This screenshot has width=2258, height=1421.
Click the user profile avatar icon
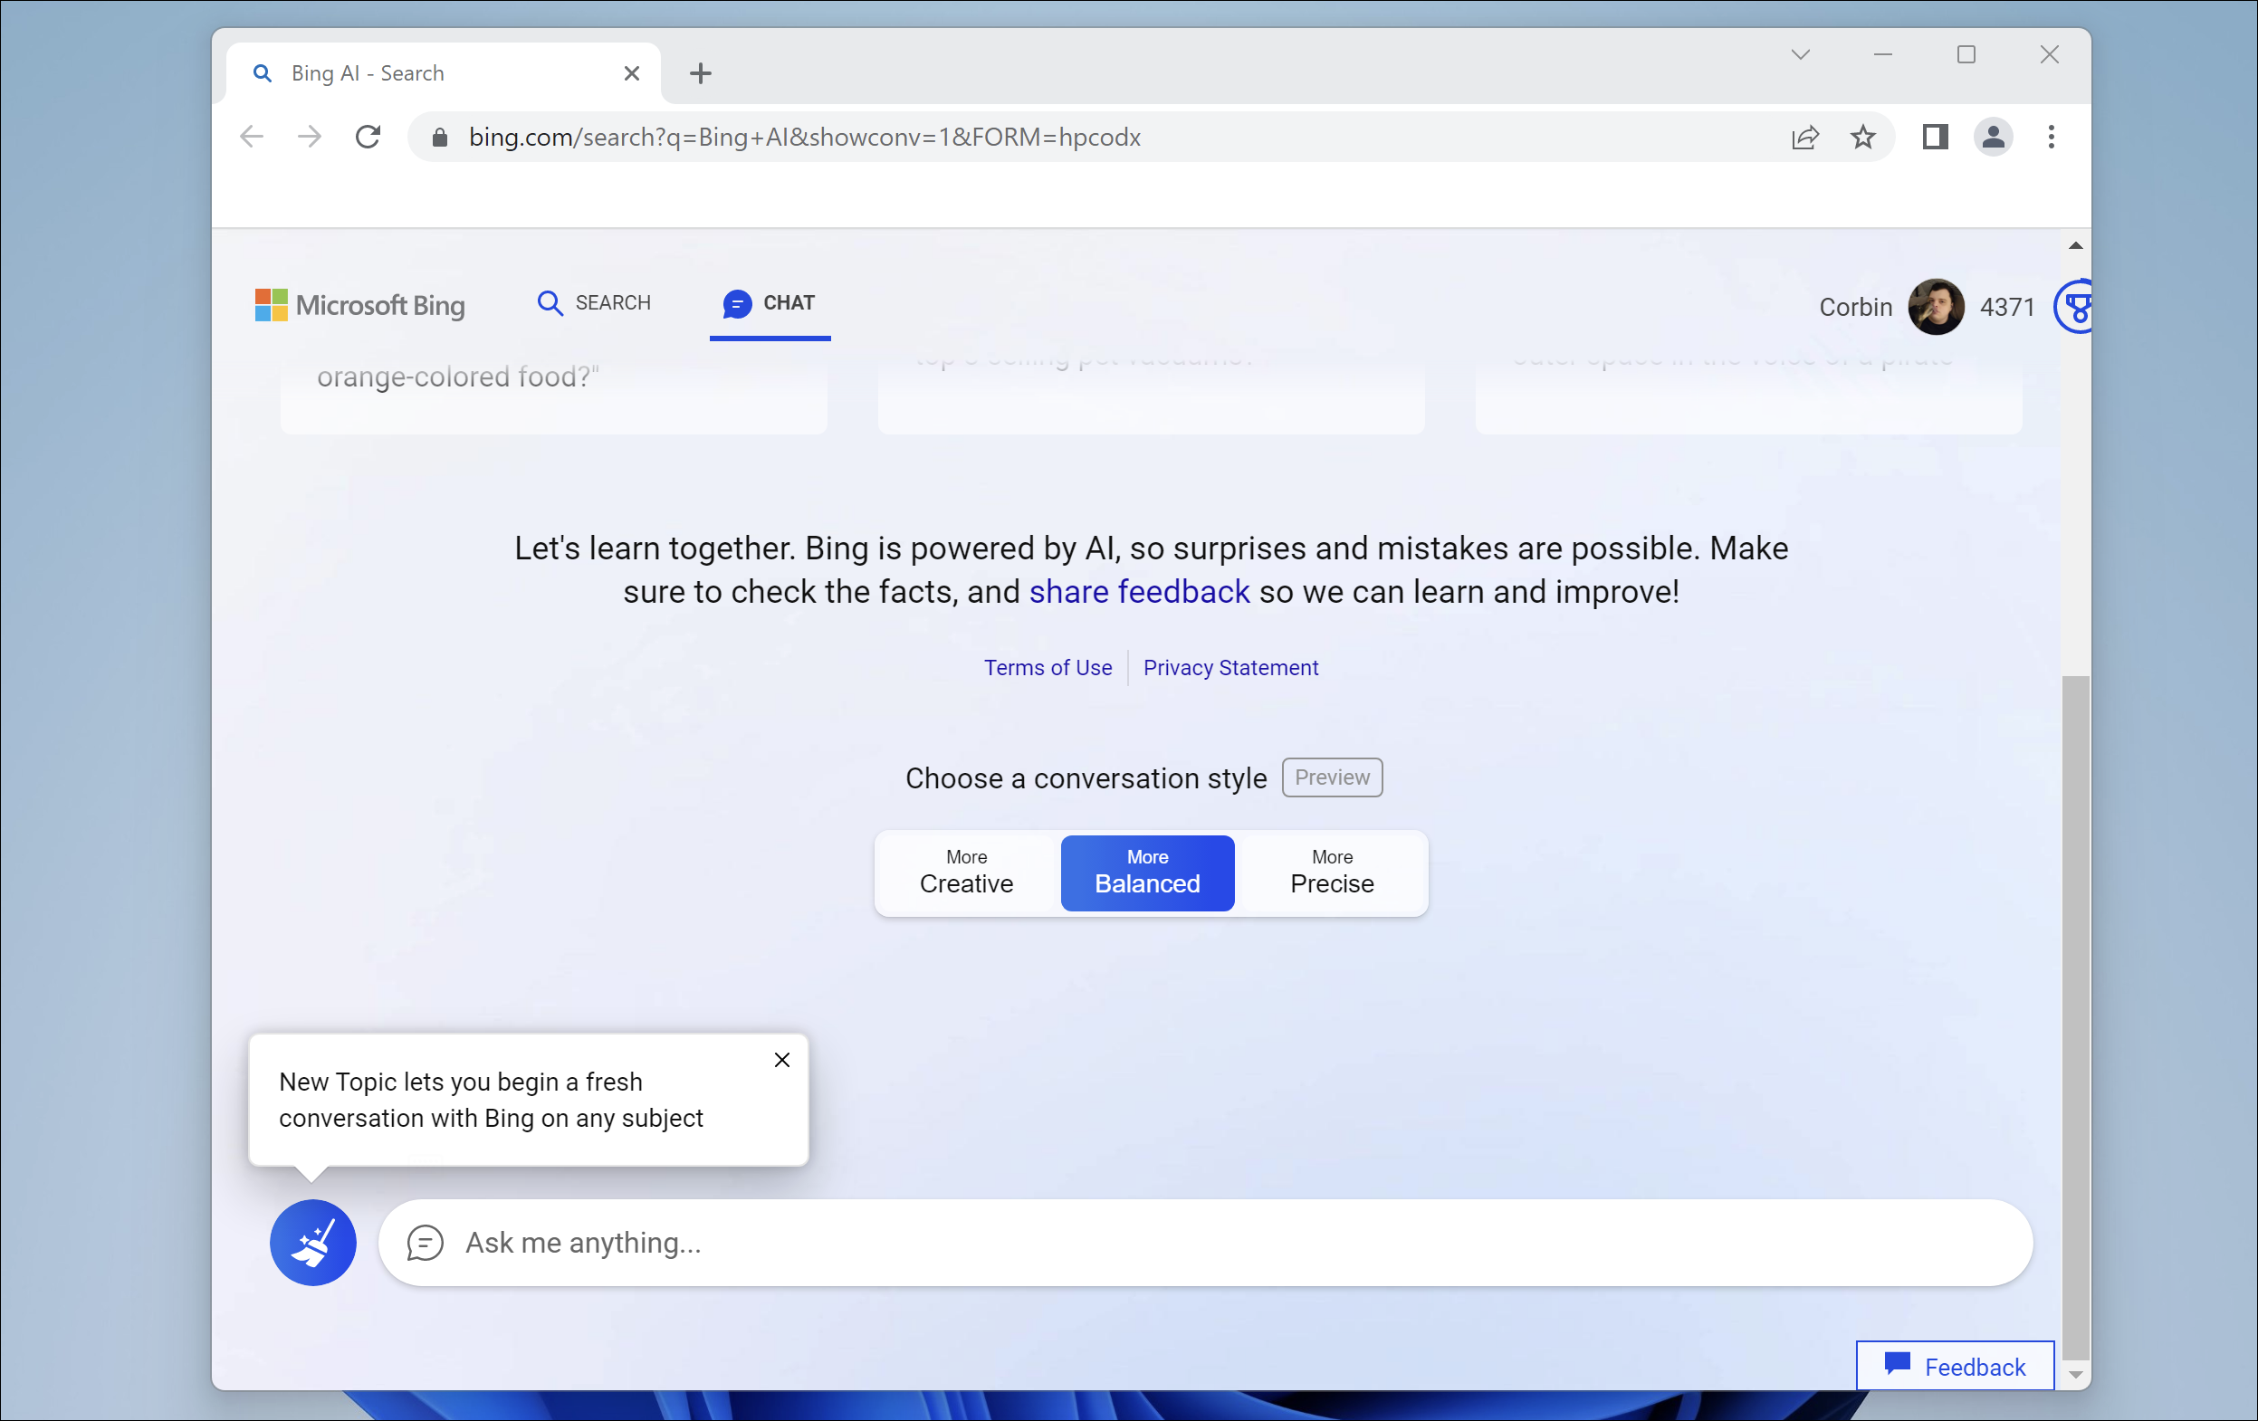click(1936, 306)
